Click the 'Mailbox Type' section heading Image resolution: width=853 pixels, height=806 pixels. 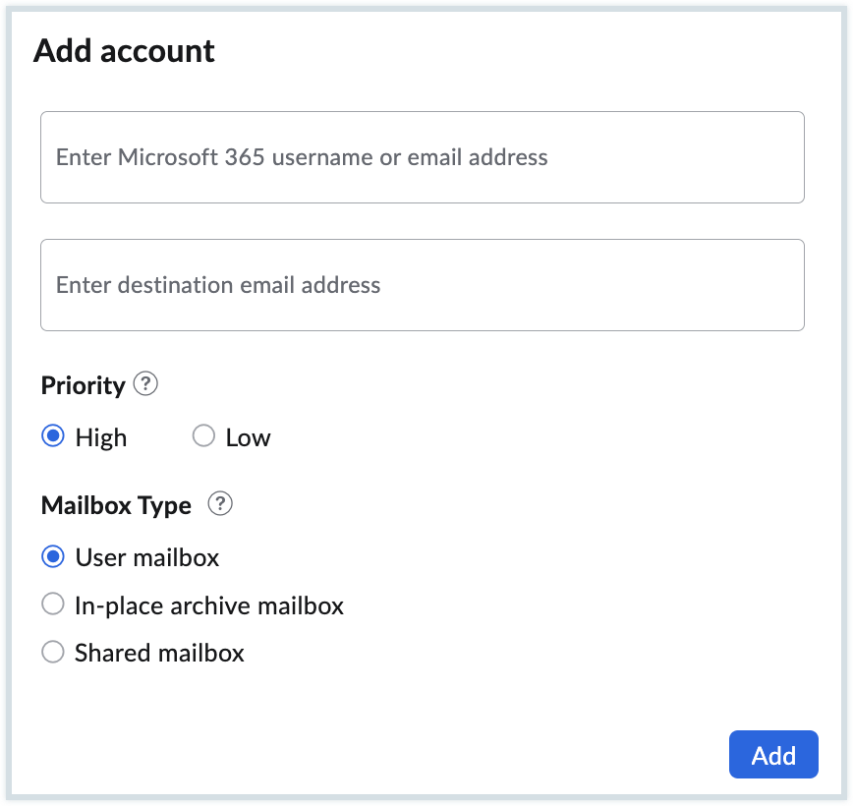tap(116, 505)
